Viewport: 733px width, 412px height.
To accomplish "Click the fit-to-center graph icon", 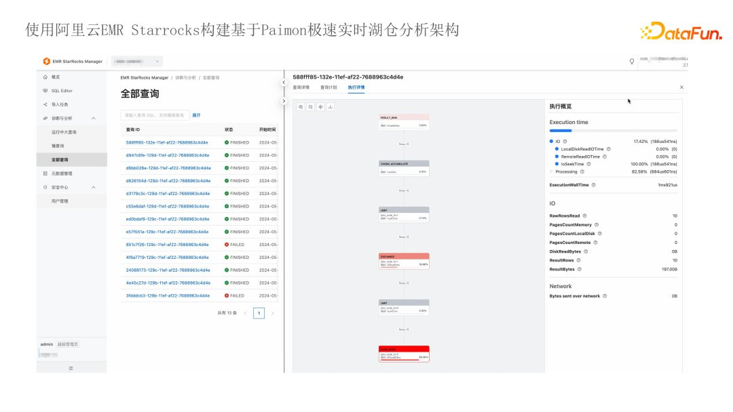I will [x=320, y=107].
